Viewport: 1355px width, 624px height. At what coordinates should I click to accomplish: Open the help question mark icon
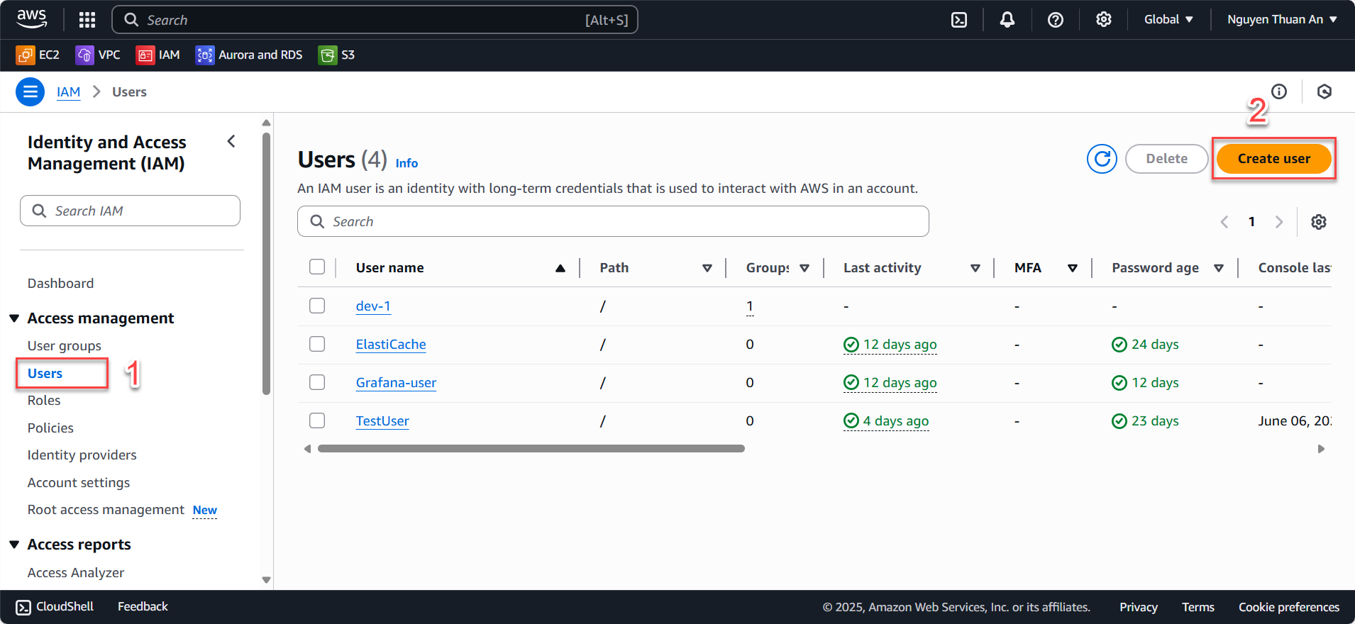coord(1056,20)
